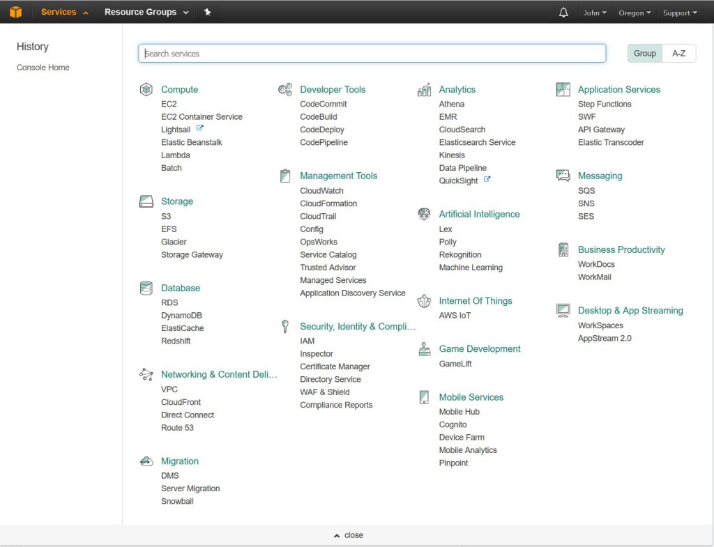Click the Application Services icon

(563, 89)
